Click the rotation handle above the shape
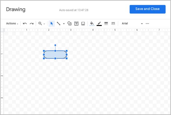 pyautogui.click(x=55, y=45)
